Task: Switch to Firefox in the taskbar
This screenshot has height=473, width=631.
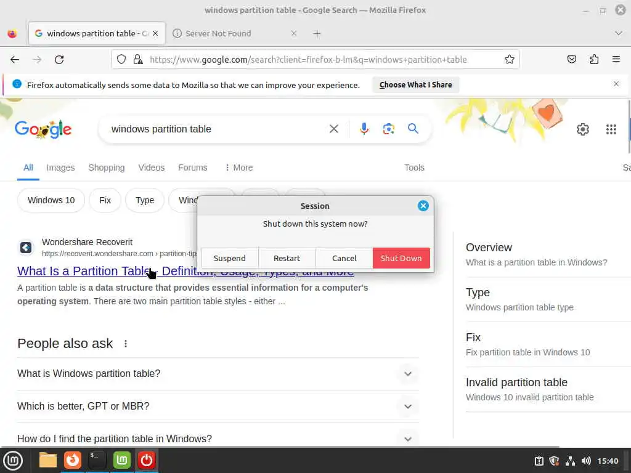Action: pos(73,460)
